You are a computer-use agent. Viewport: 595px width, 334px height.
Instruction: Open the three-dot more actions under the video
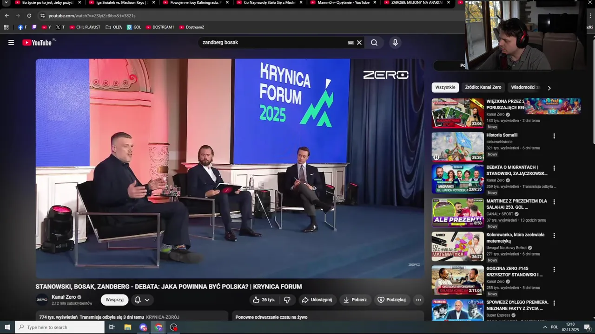pos(418,300)
